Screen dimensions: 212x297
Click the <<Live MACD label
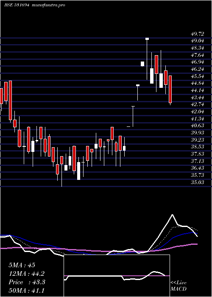click(x=179, y=286)
